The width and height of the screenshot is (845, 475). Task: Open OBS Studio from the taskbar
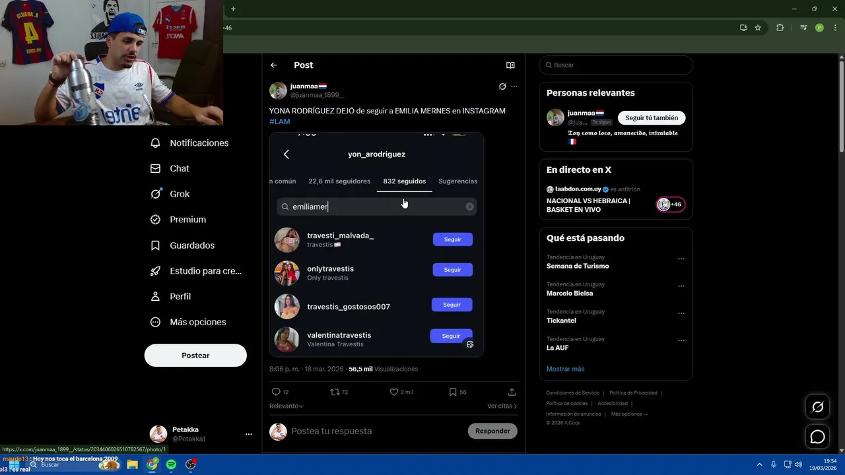pos(191,464)
